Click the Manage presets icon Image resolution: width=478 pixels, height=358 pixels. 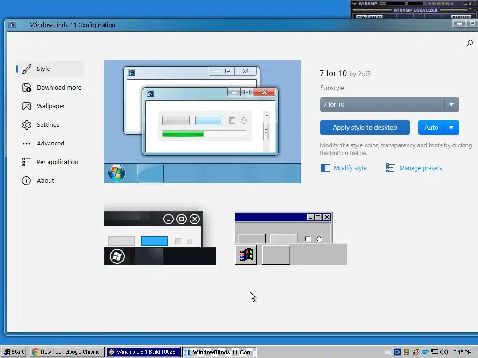coord(390,168)
